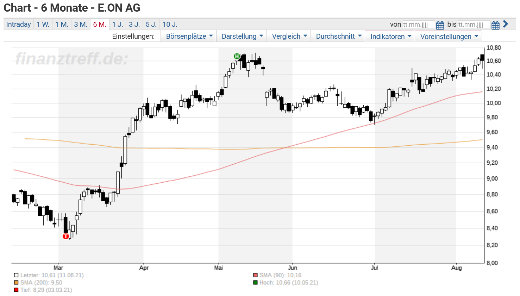The height and width of the screenshot is (296, 520).
Task: Click the 'Aug' x-axis month label
Action: click(457, 268)
